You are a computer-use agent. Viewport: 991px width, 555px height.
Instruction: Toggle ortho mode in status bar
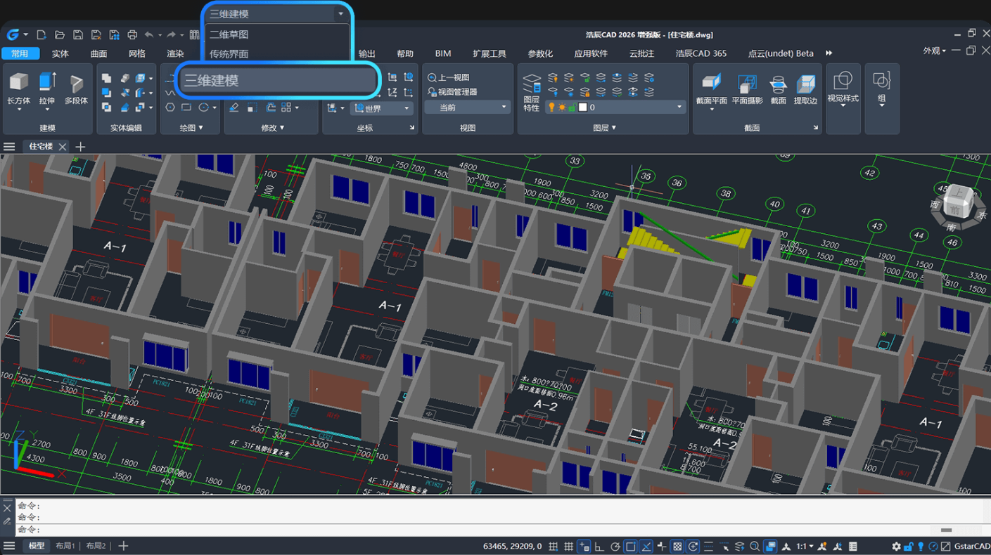(x=599, y=547)
